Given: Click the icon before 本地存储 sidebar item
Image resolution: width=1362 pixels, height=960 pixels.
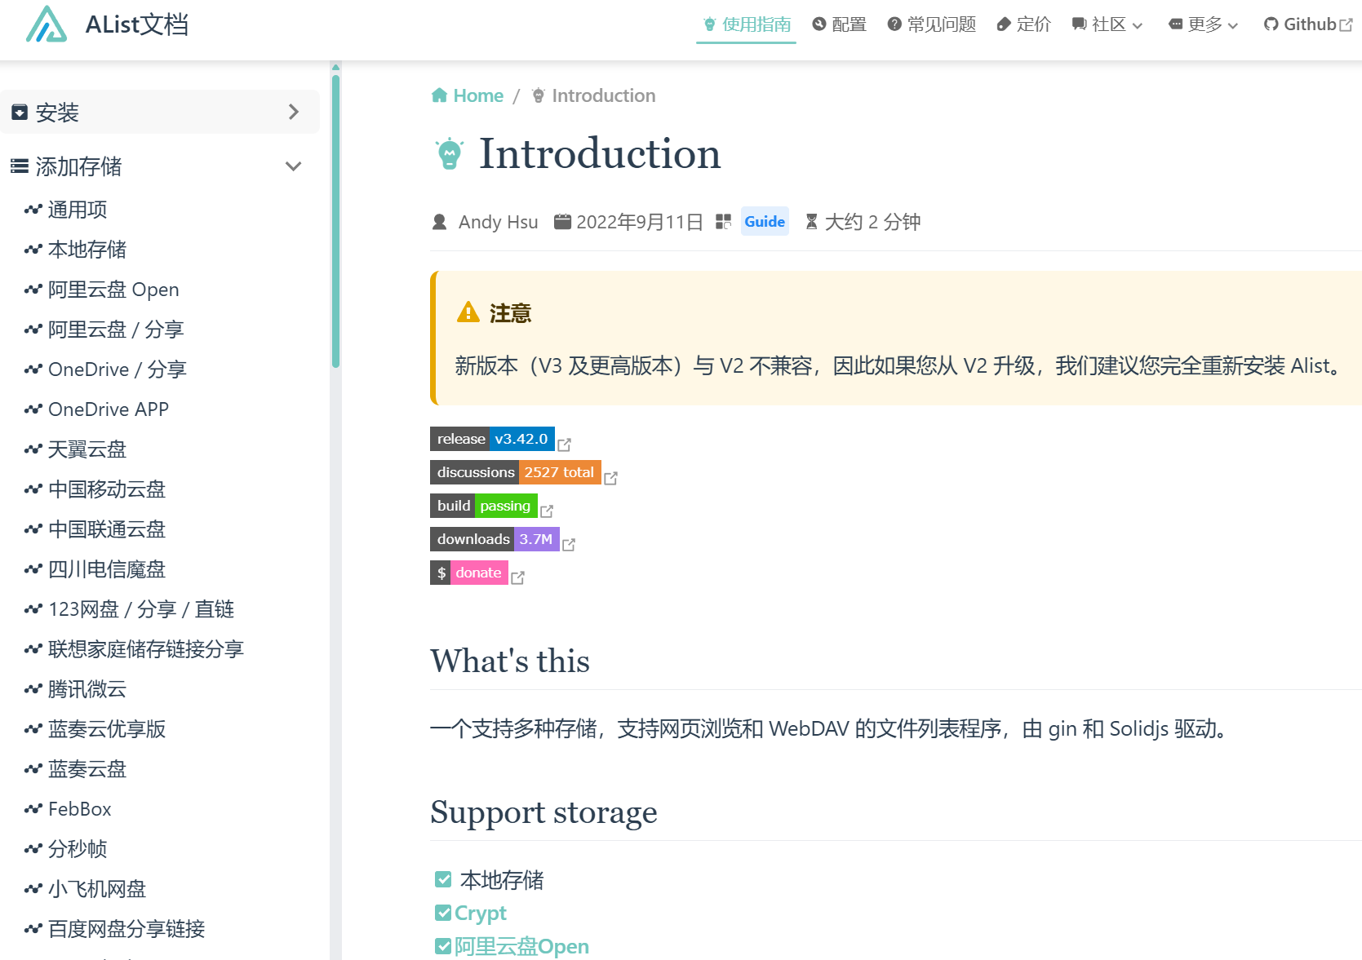Looking at the screenshot, I should click(x=33, y=250).
